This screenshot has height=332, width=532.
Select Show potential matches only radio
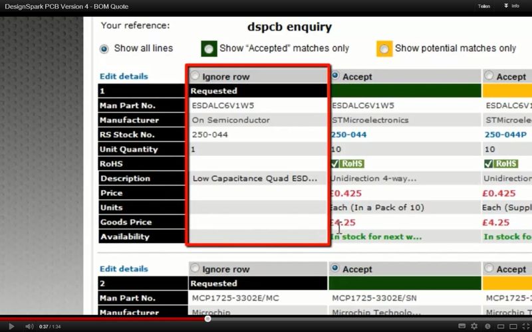pyautogui.click(x=384, y=48)
